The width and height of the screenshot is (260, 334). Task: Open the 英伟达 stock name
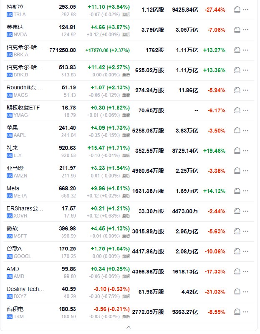tap(15, 27)
